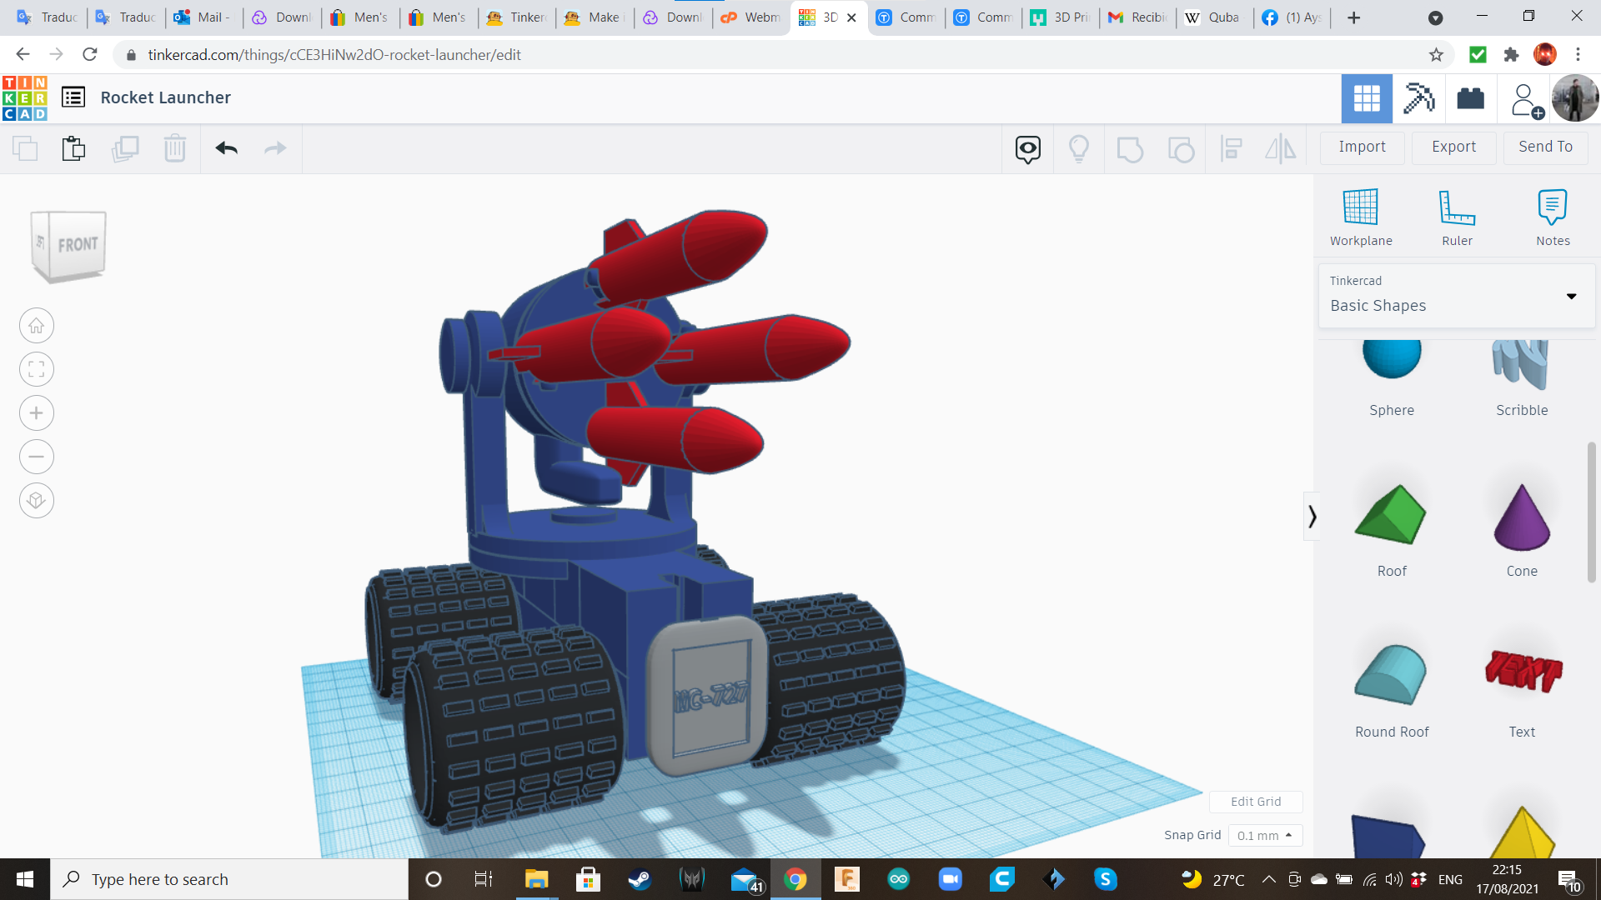
Task: Delete selection using the trash icon
Action: click(175, 148)
